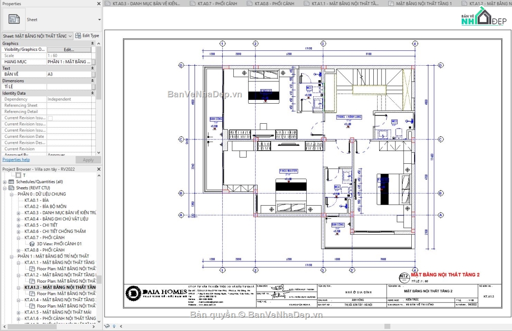Switch to MẶT BẰNG NỘI THẤT TẦNG 1 tab

tap(420, 3)
